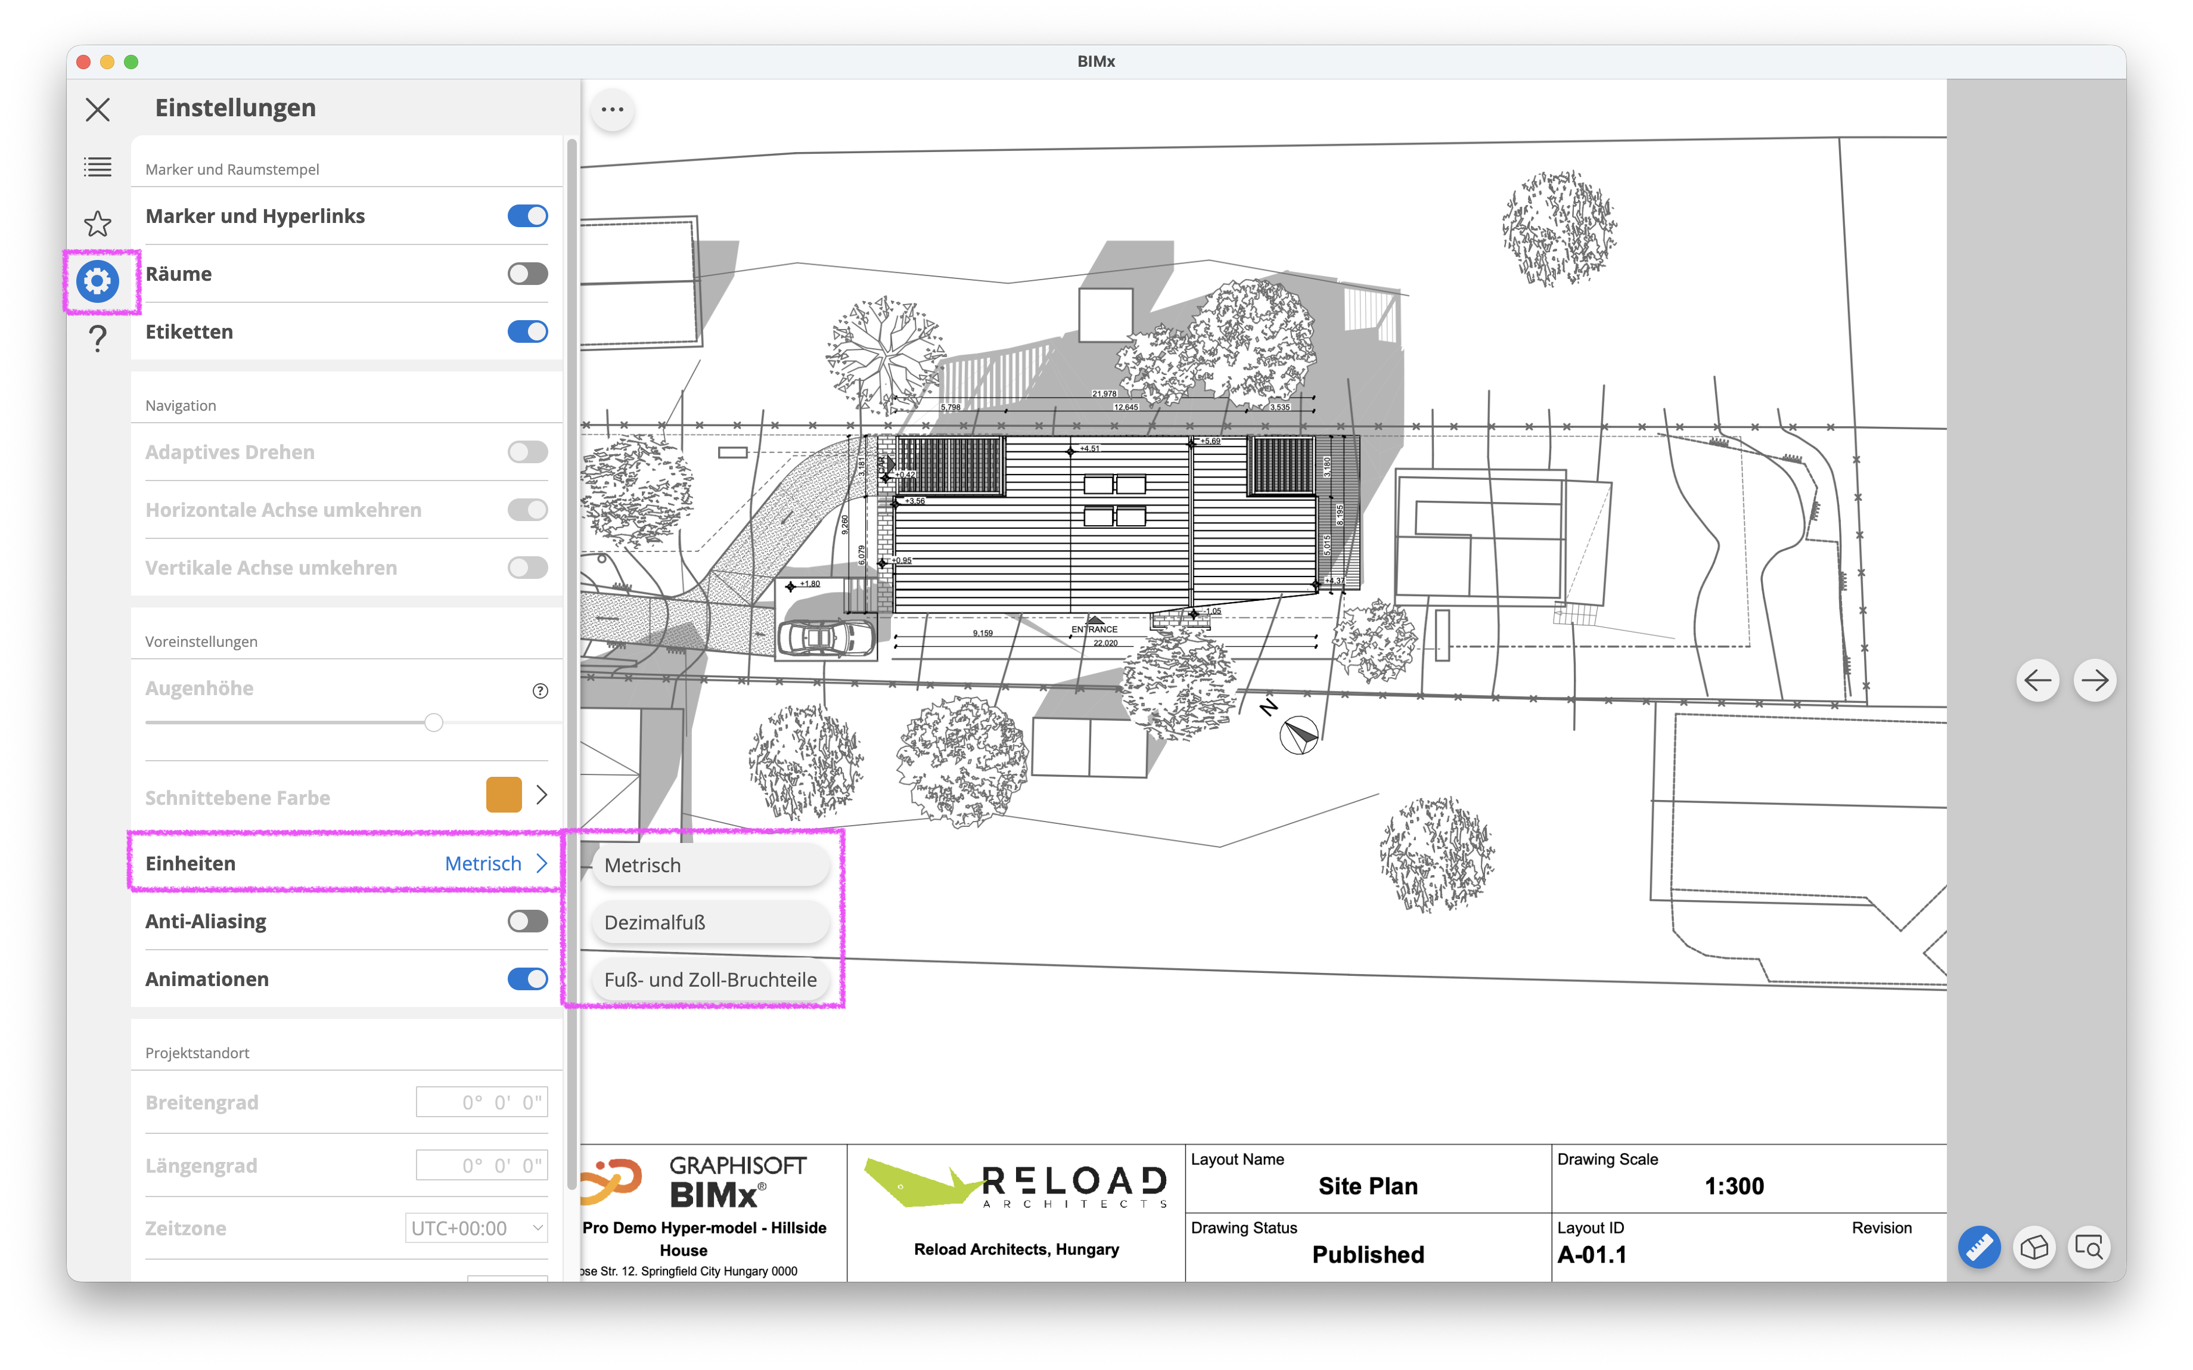This screenshot has height=1370, width=2193.
Task: Expand the Einheiten Metrisch chevron
Action: pyautogui.click(x=542, y=863)
